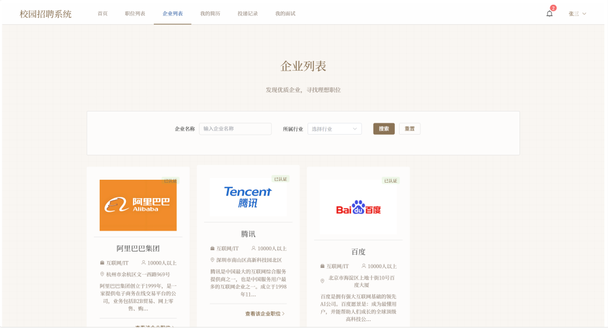
Task: Click the Alibaba company logo
Action: tap(138, 205)
